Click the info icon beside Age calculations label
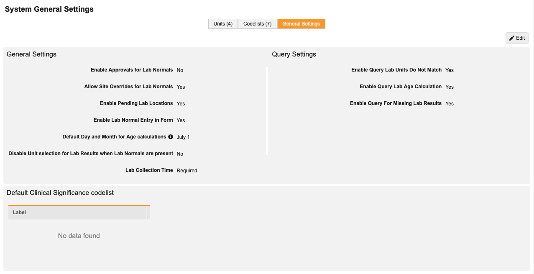 pos(171,137)
